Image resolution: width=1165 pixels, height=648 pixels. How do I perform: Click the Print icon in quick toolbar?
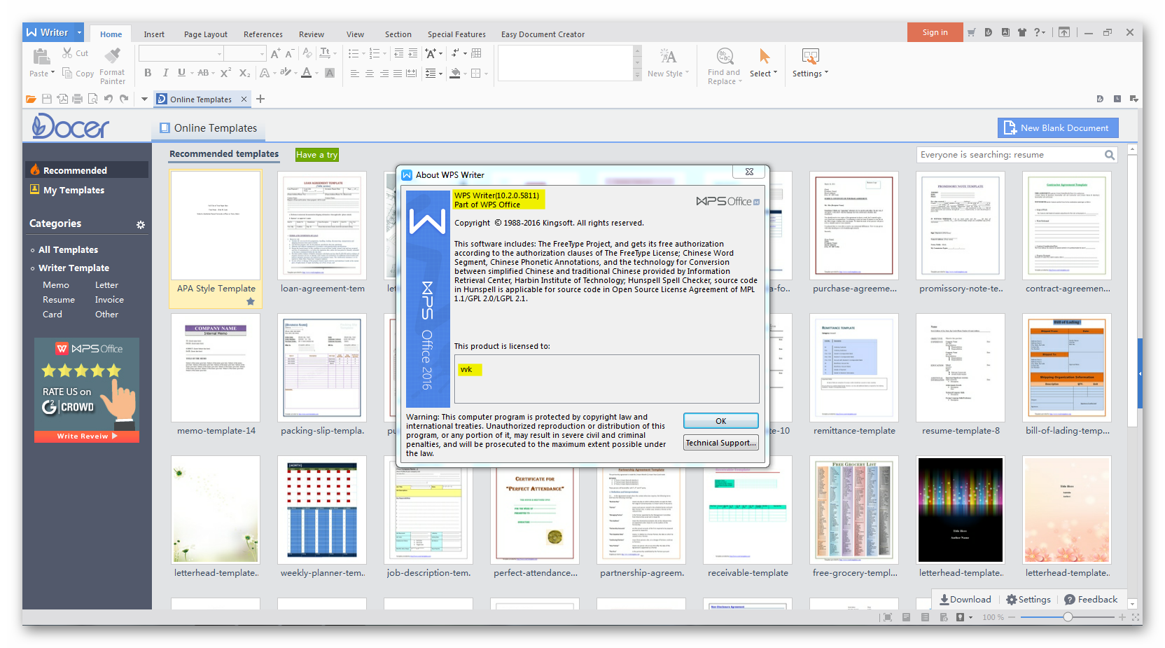[x=78, y=99]
